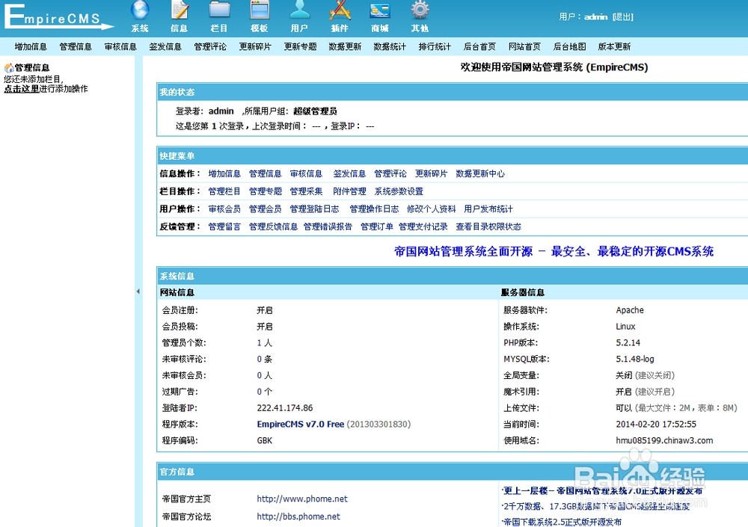Viewport: 748px width, 527px height.
Task: Open http://www.phome.net official homepage link
Action: click(x=302, y=499)
